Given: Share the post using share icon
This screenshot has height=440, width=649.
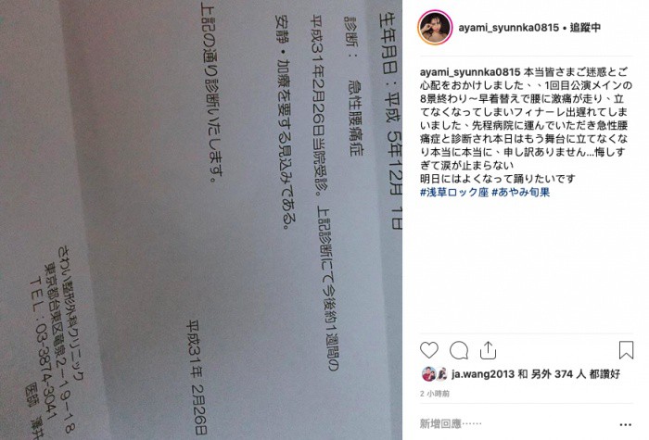Looking at the screenshot, I should point(488,350).
